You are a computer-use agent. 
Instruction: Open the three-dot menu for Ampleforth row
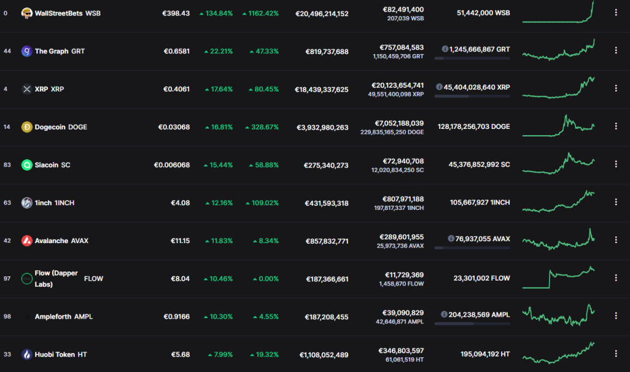click(616, 316)
